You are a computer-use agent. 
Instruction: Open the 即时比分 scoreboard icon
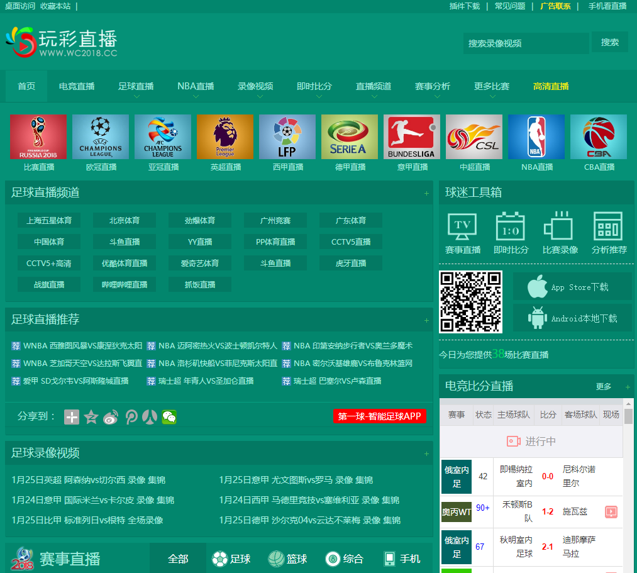[511, 227]
